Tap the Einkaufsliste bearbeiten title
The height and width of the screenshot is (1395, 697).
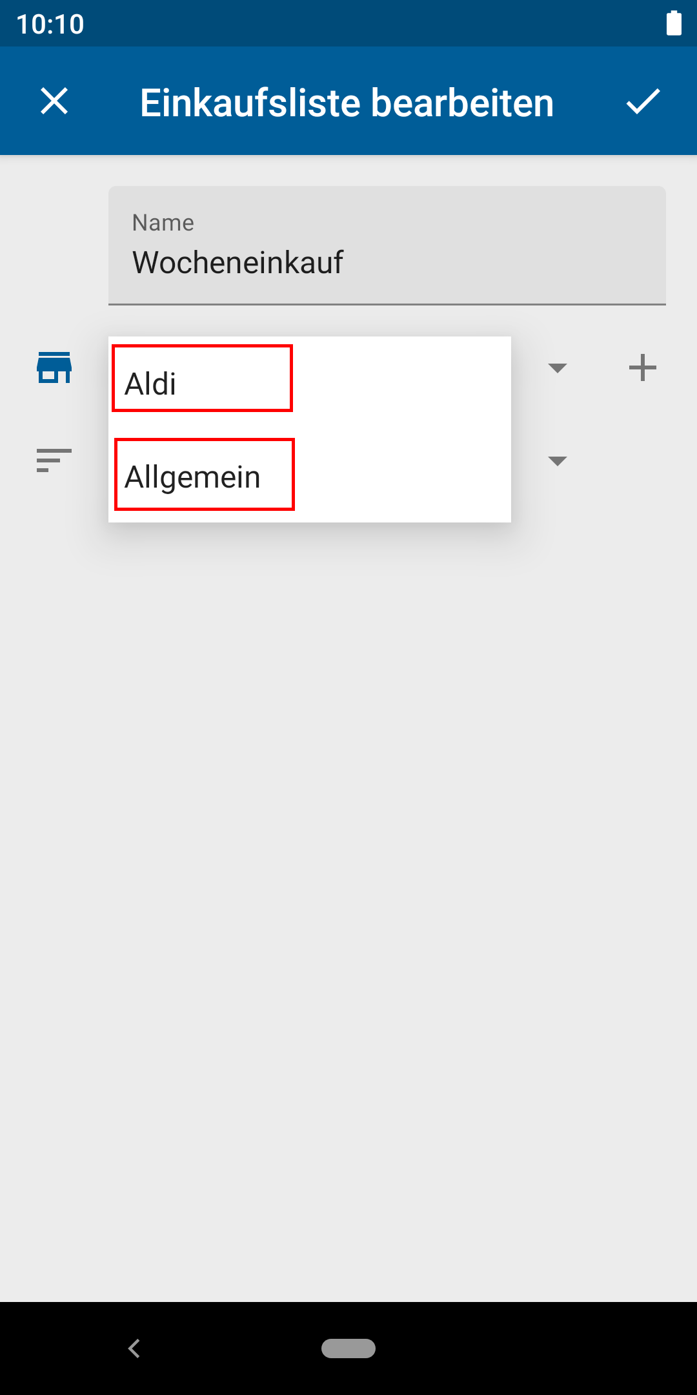[347, 103]
